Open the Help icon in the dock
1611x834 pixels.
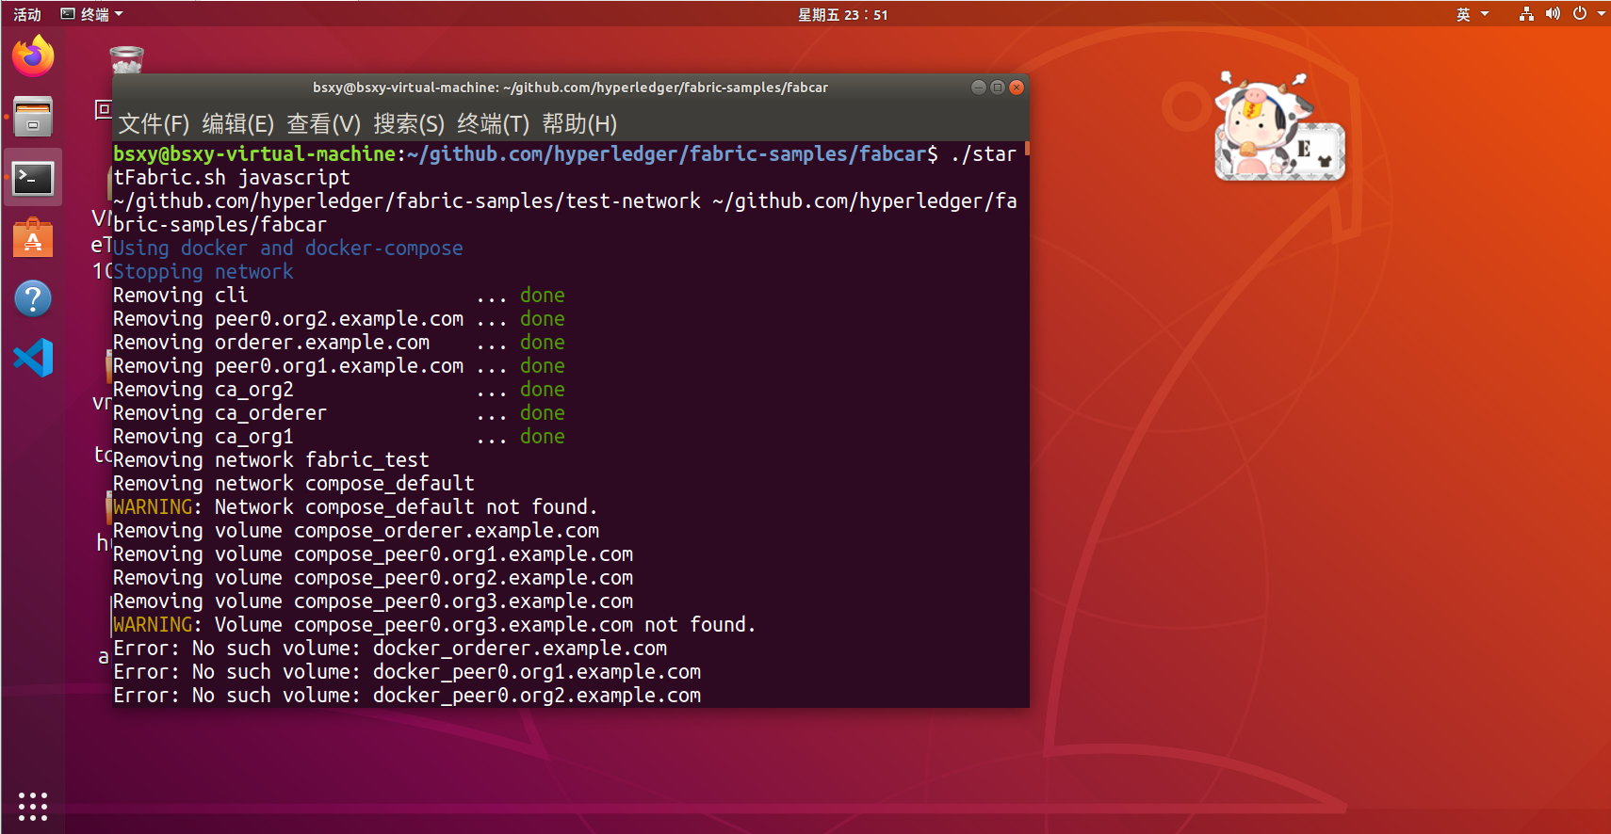tap(33, 298)
